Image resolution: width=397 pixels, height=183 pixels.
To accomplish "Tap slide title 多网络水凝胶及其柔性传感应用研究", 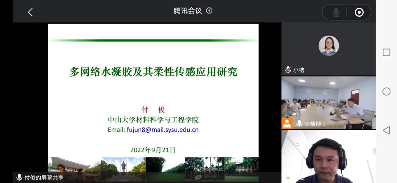I will [x=153, y=72].
